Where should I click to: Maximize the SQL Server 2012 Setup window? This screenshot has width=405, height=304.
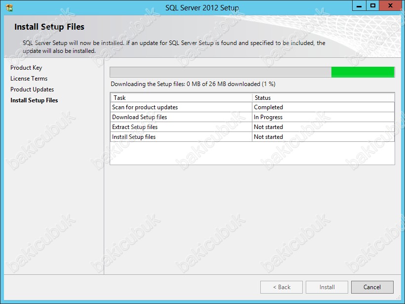tap(373, 6)
